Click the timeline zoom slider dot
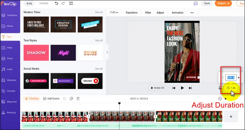Viewport: 245px width, 130px height. coord(225,99)
